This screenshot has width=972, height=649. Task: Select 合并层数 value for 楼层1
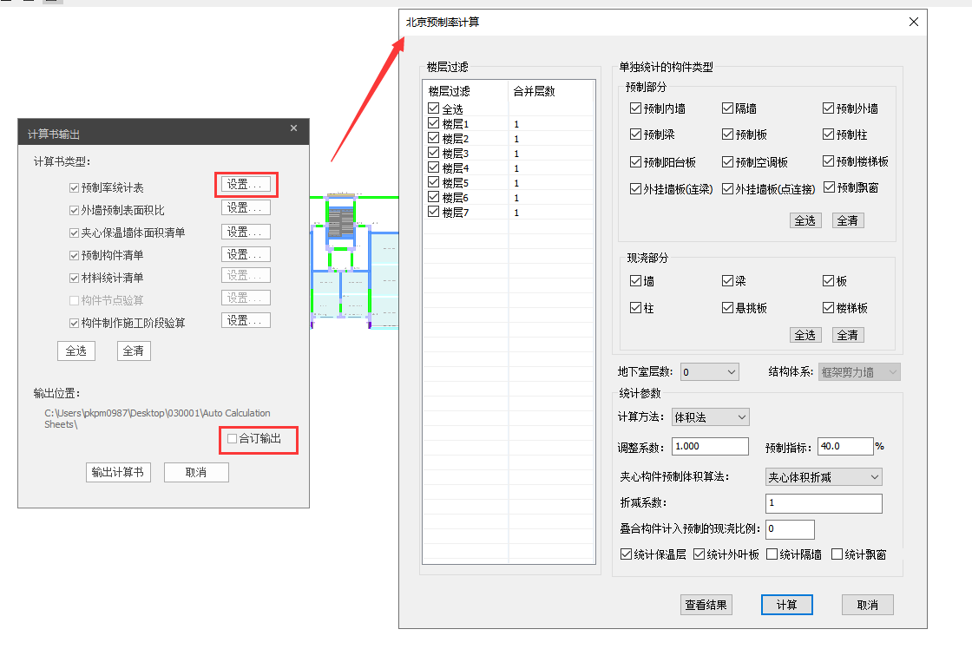tap(550, 124)
